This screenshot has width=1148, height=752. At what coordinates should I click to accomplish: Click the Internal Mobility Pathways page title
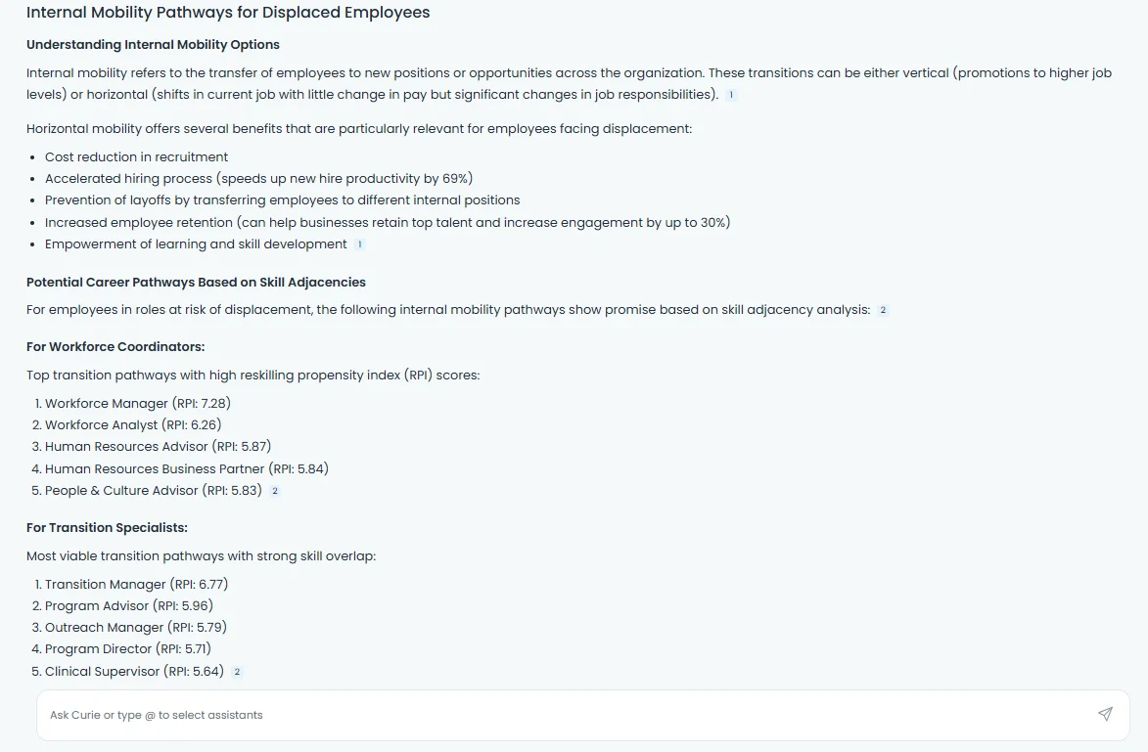click(x=228, y=13)
